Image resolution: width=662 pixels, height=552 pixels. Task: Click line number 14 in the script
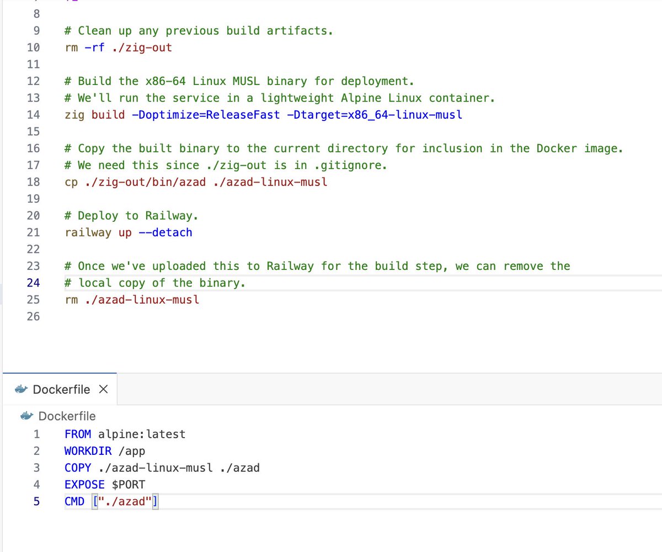pyautogui.click(x=33, y=115)
